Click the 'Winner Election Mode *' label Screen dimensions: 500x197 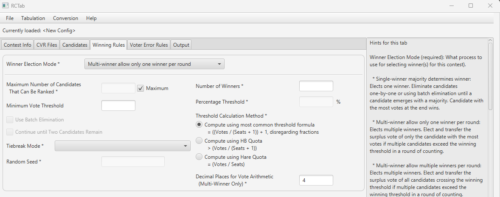click(33, 64)
